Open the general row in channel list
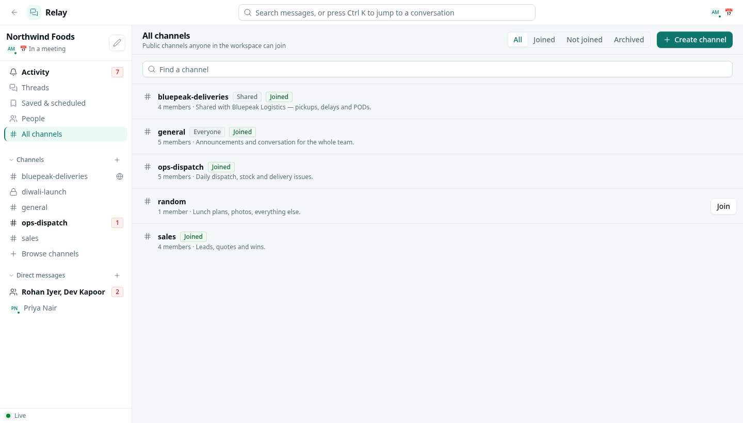 (x=438, y=137)
